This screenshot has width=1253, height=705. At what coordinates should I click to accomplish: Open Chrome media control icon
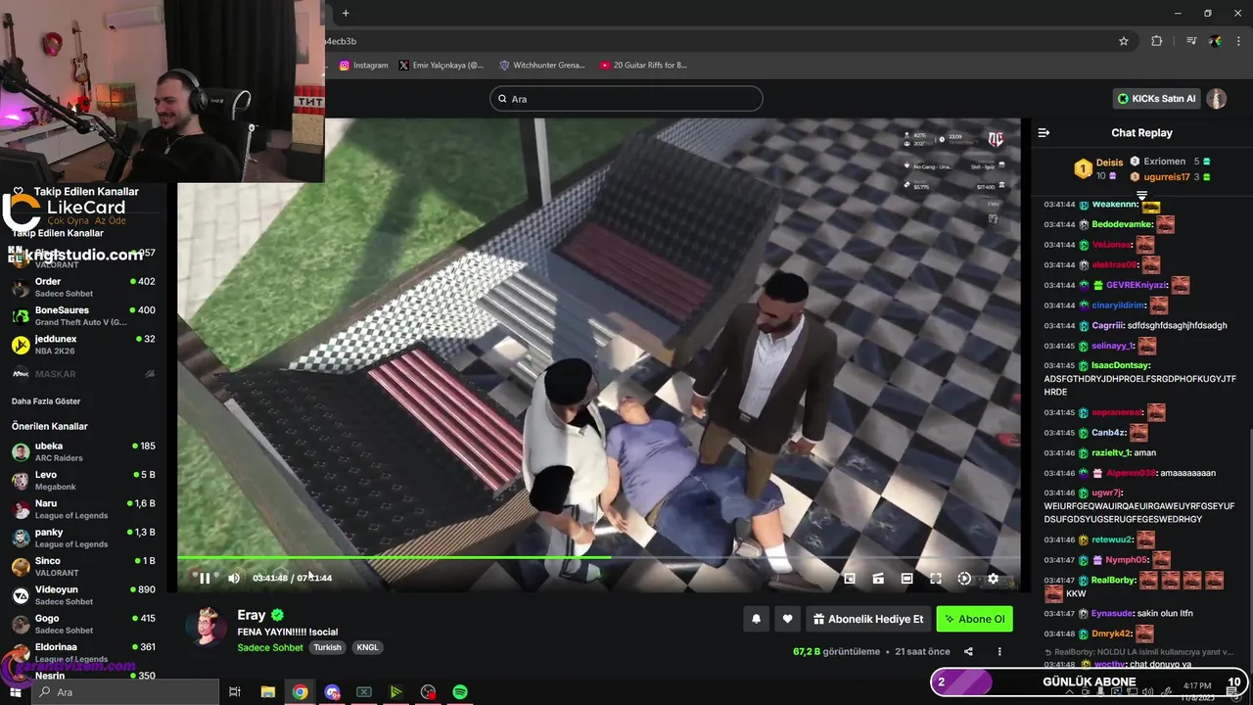[x=1191, y=41]
